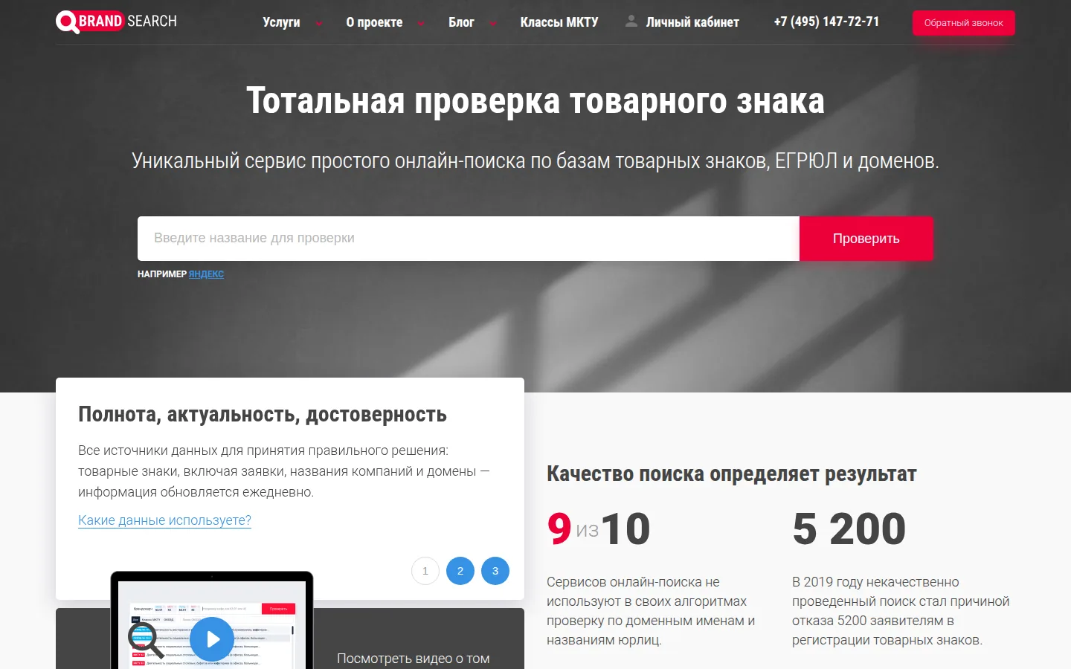
Task: Request a callback with Обратный звонок button
Action: (x=964, y=23)
